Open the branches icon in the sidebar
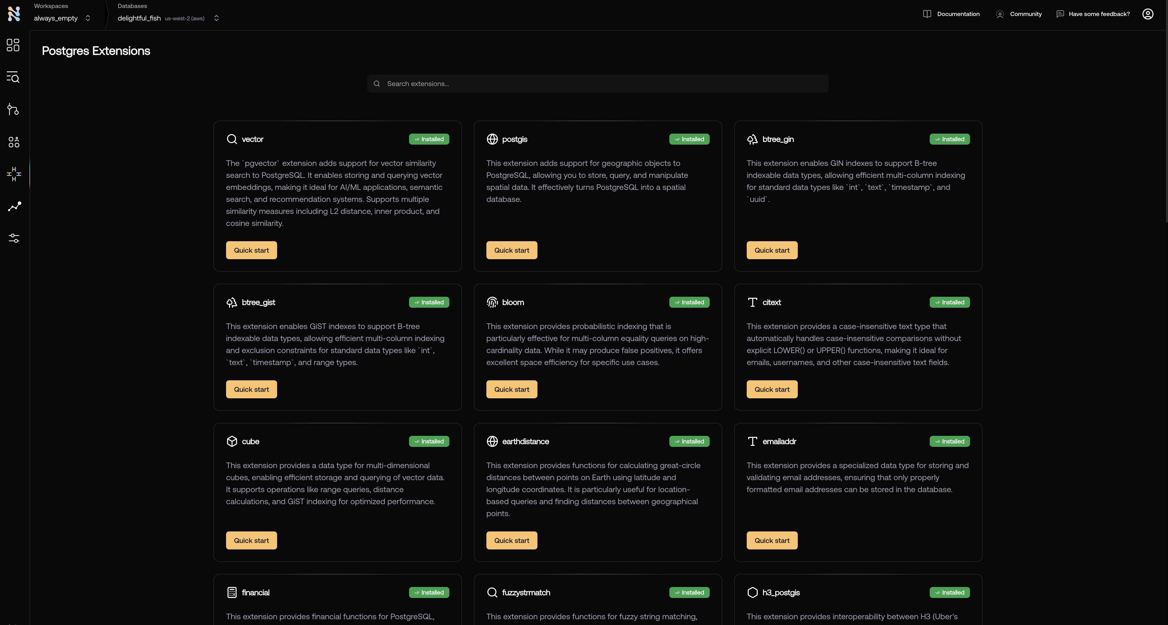 13,109
